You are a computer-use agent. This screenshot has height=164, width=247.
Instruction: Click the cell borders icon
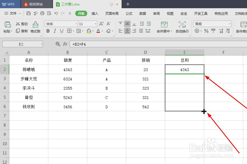pyautogui.click(x=69, y=31)
